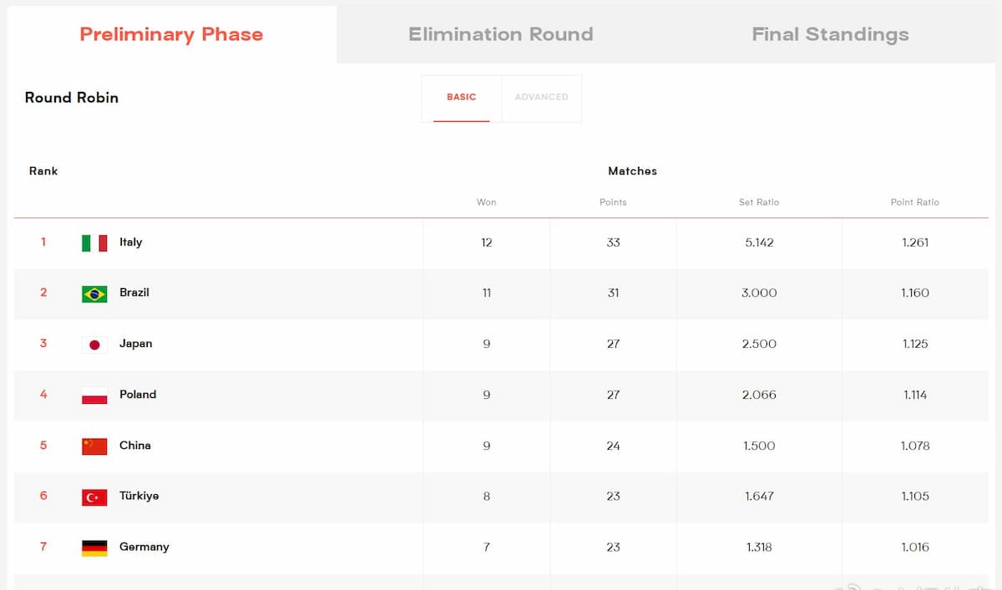Click the Germany flag icon
Image resolution: width=1002 pixels, height=590 pixels.
[94, 548]
